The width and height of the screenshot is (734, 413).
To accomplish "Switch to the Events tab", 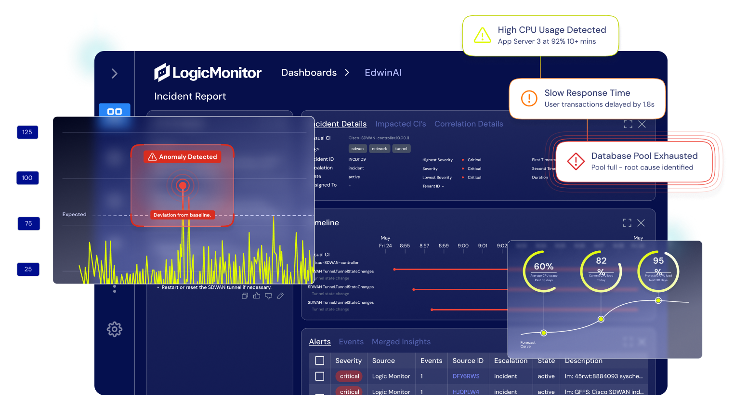I will 351,342.
